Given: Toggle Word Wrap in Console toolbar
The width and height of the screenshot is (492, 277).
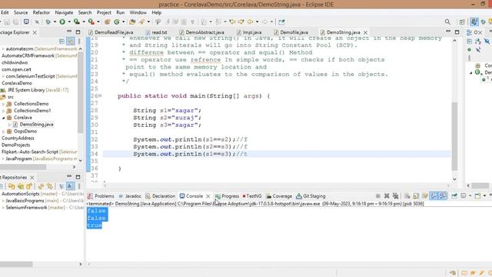Looking at the screenshot, I should coord(425,196).
